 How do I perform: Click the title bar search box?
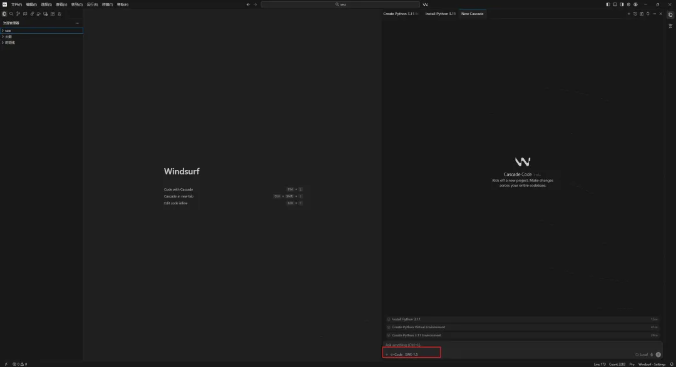coord(340,4)
